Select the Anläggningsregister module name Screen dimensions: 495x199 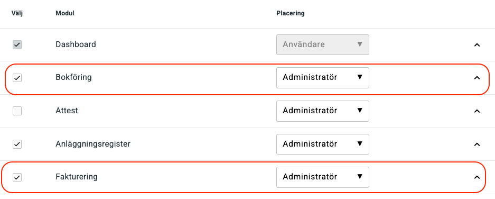click(93, 144)
